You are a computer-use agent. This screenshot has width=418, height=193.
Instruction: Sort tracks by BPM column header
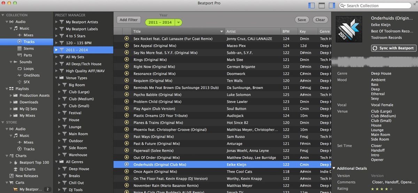[289, 31]
